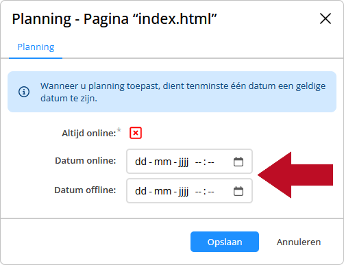Image resolution: width=344 pixels, height=265 pixels.
Task: Select day segment in Datum offline field
Action: 140,191
